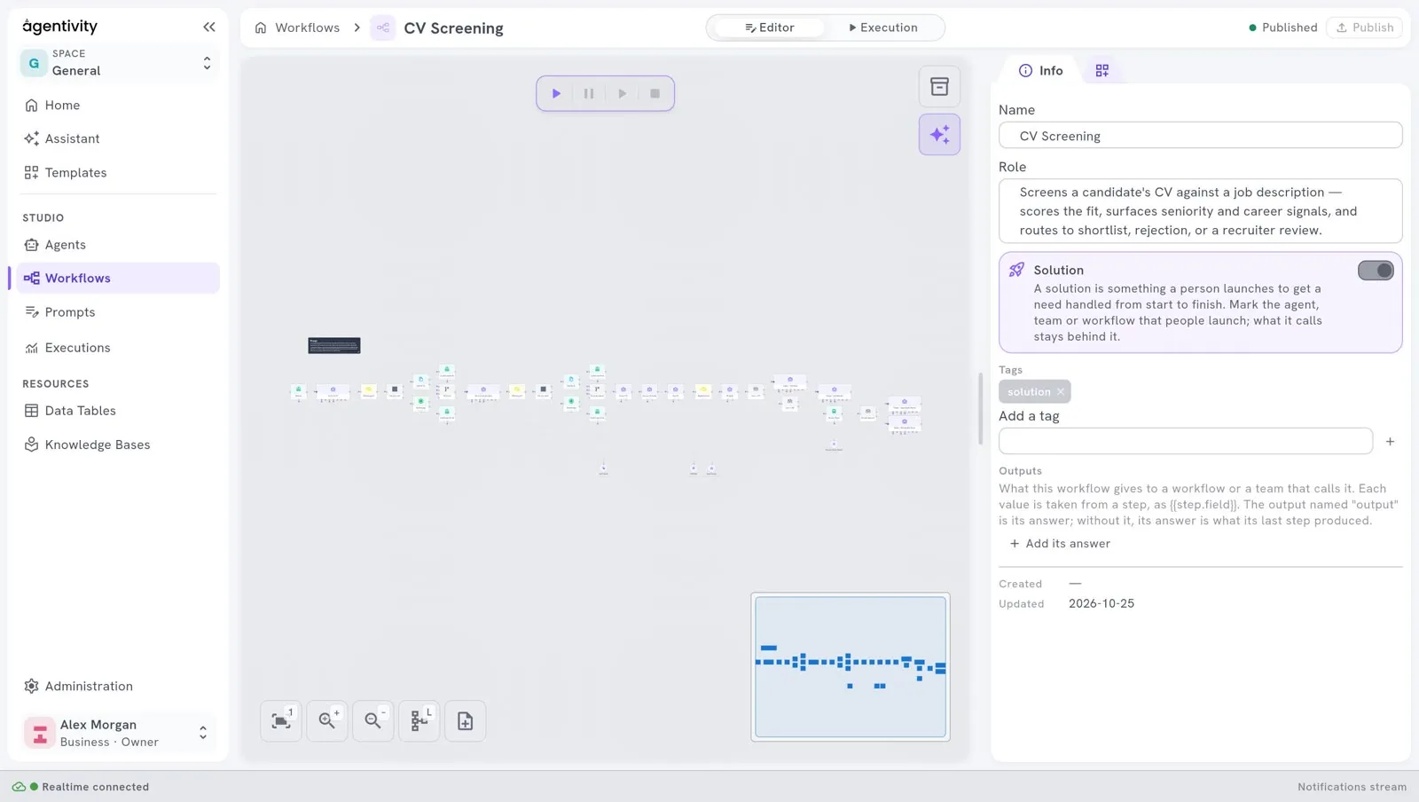
Task: Click the Name input field
Action: click(x=1200, y=136)
